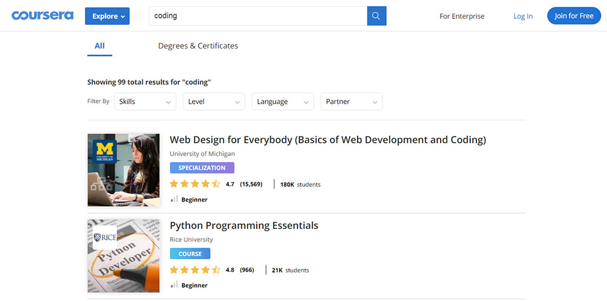
Task: Click the COURSE badge
Action: point(190,254)
